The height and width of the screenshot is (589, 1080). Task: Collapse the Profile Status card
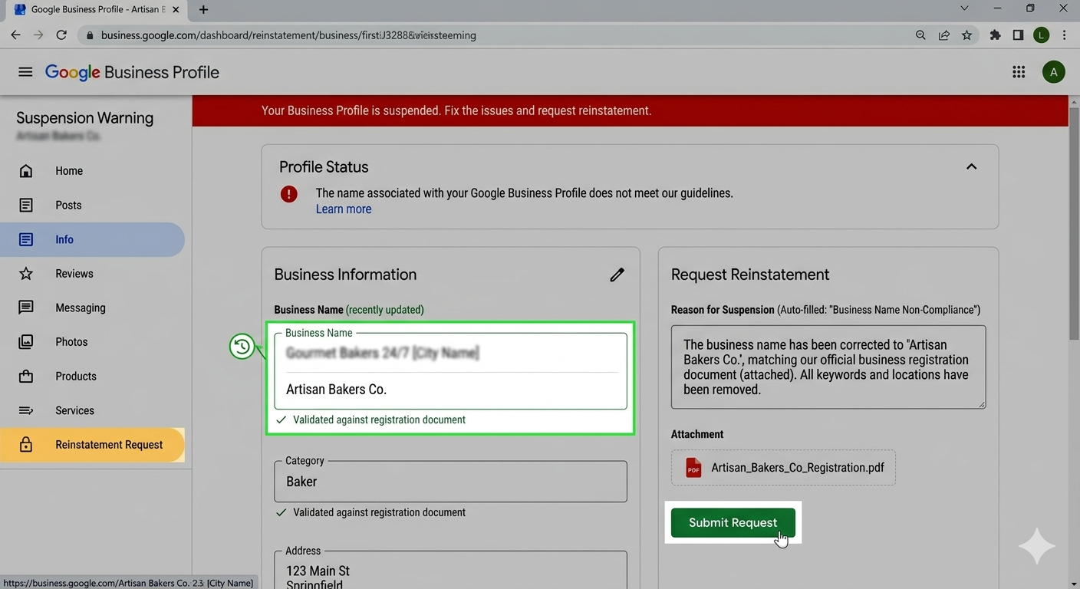click(x=971, y=166)
